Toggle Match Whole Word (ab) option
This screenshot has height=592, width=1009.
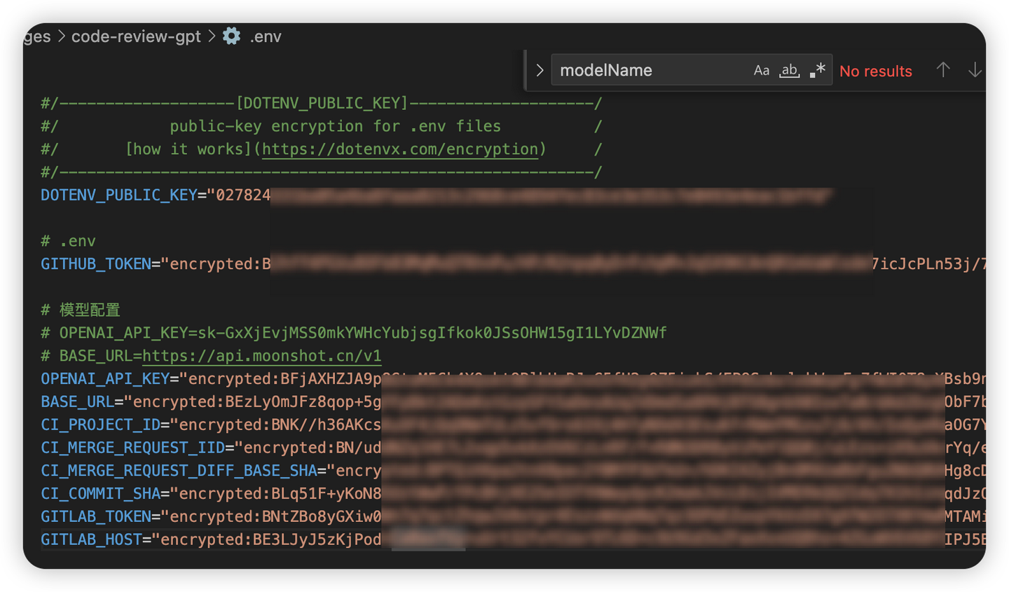789,70
